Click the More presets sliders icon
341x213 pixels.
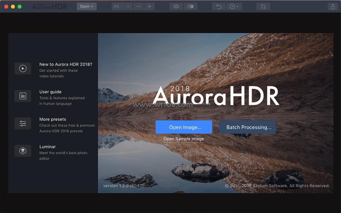point(23,123)
